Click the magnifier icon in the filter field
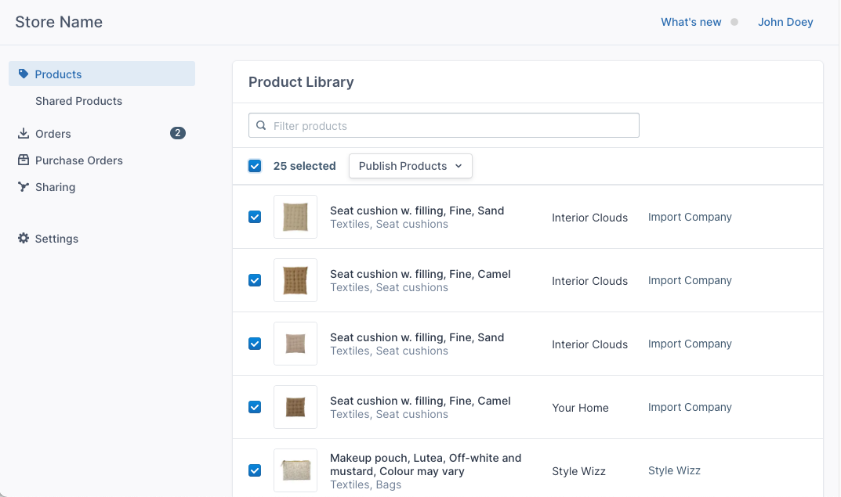The image size is (841, 497). [x=260, y=125]
